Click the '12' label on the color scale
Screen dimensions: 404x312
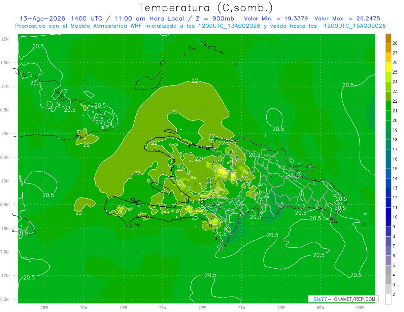tap(395, 198)
